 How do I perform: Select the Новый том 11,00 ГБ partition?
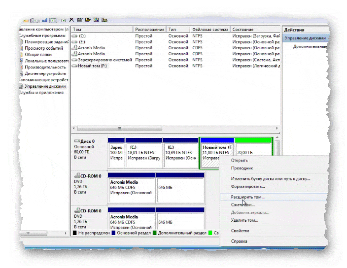click(217, 153)
